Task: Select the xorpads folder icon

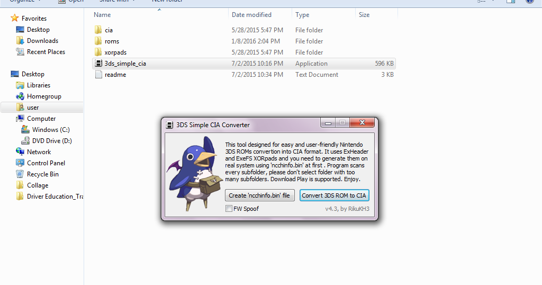Action: pos(98,52)
